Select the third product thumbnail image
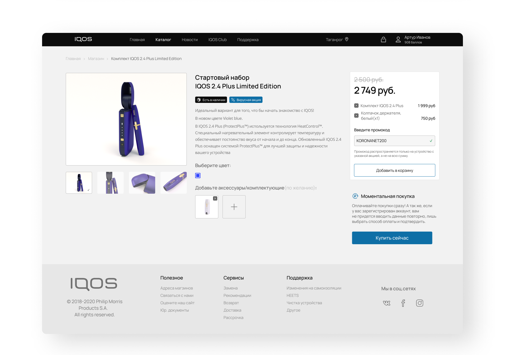The height and width of the screenshot is (355, 505). [142, 183]
